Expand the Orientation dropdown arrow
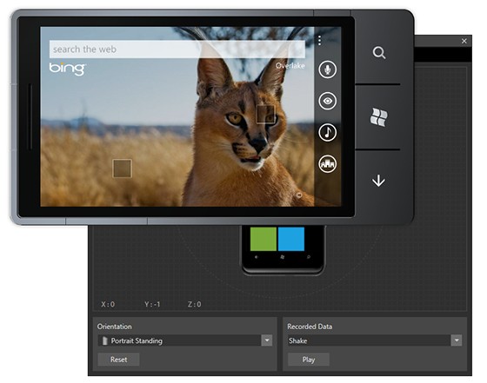This screenshot has height=383, width=487. 267,340
